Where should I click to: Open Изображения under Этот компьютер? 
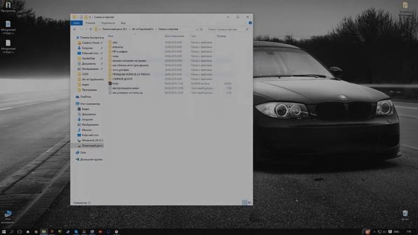click(x=88, y=125)
